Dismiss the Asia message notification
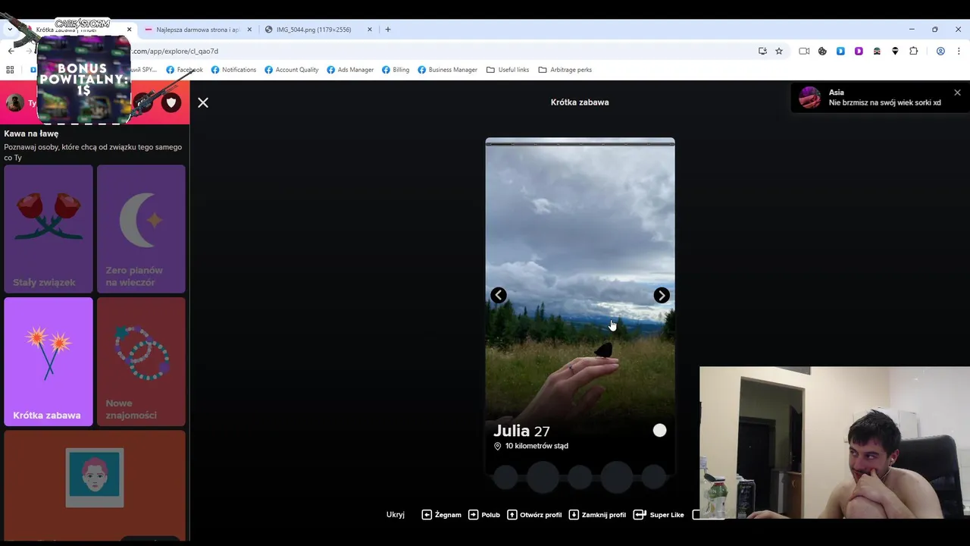The image size is (970, 546). [x=957, y=93]
